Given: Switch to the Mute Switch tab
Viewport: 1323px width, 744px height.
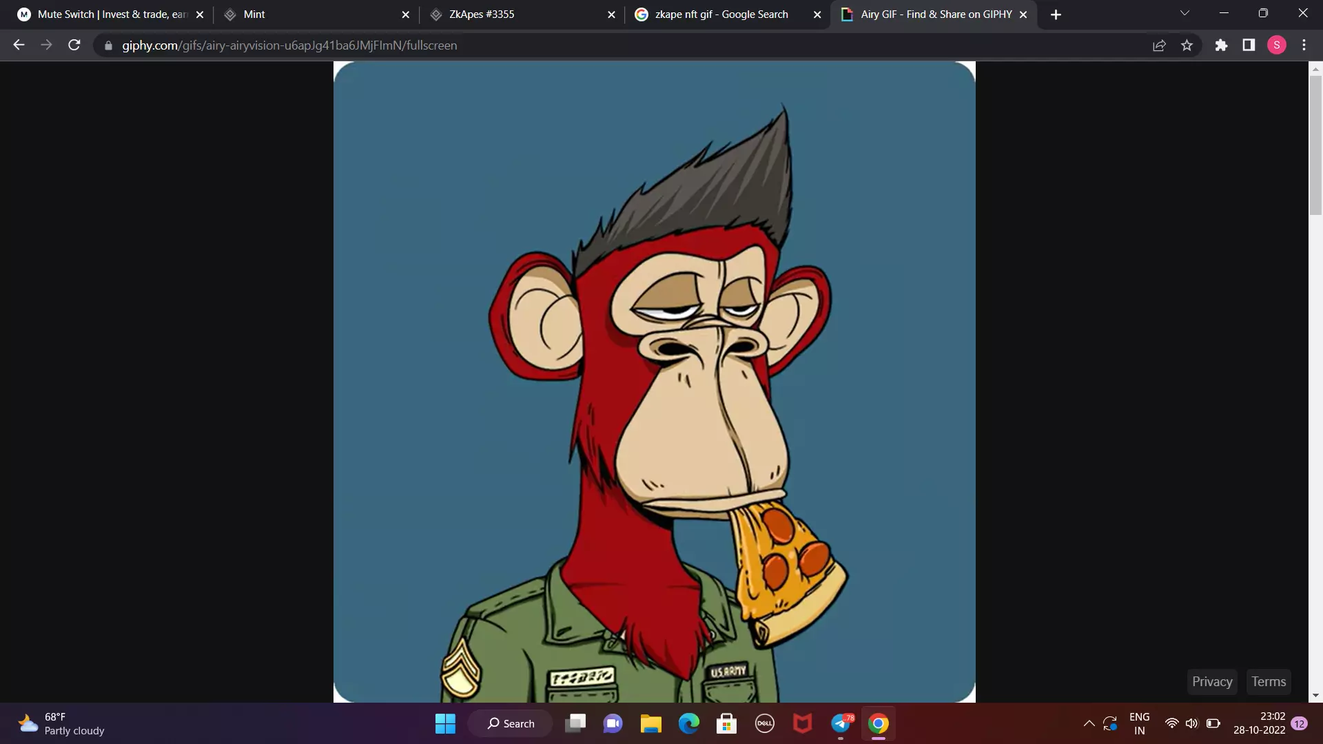Looking at the screenshot, I should point(112,14).
